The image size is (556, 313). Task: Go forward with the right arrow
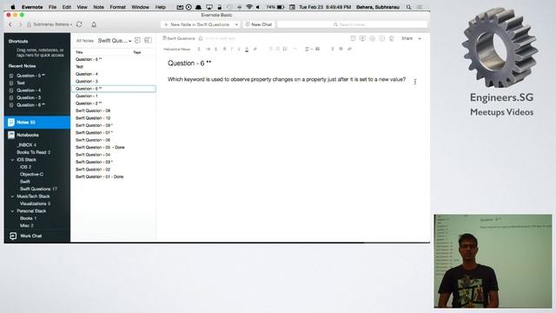(20, 24)
